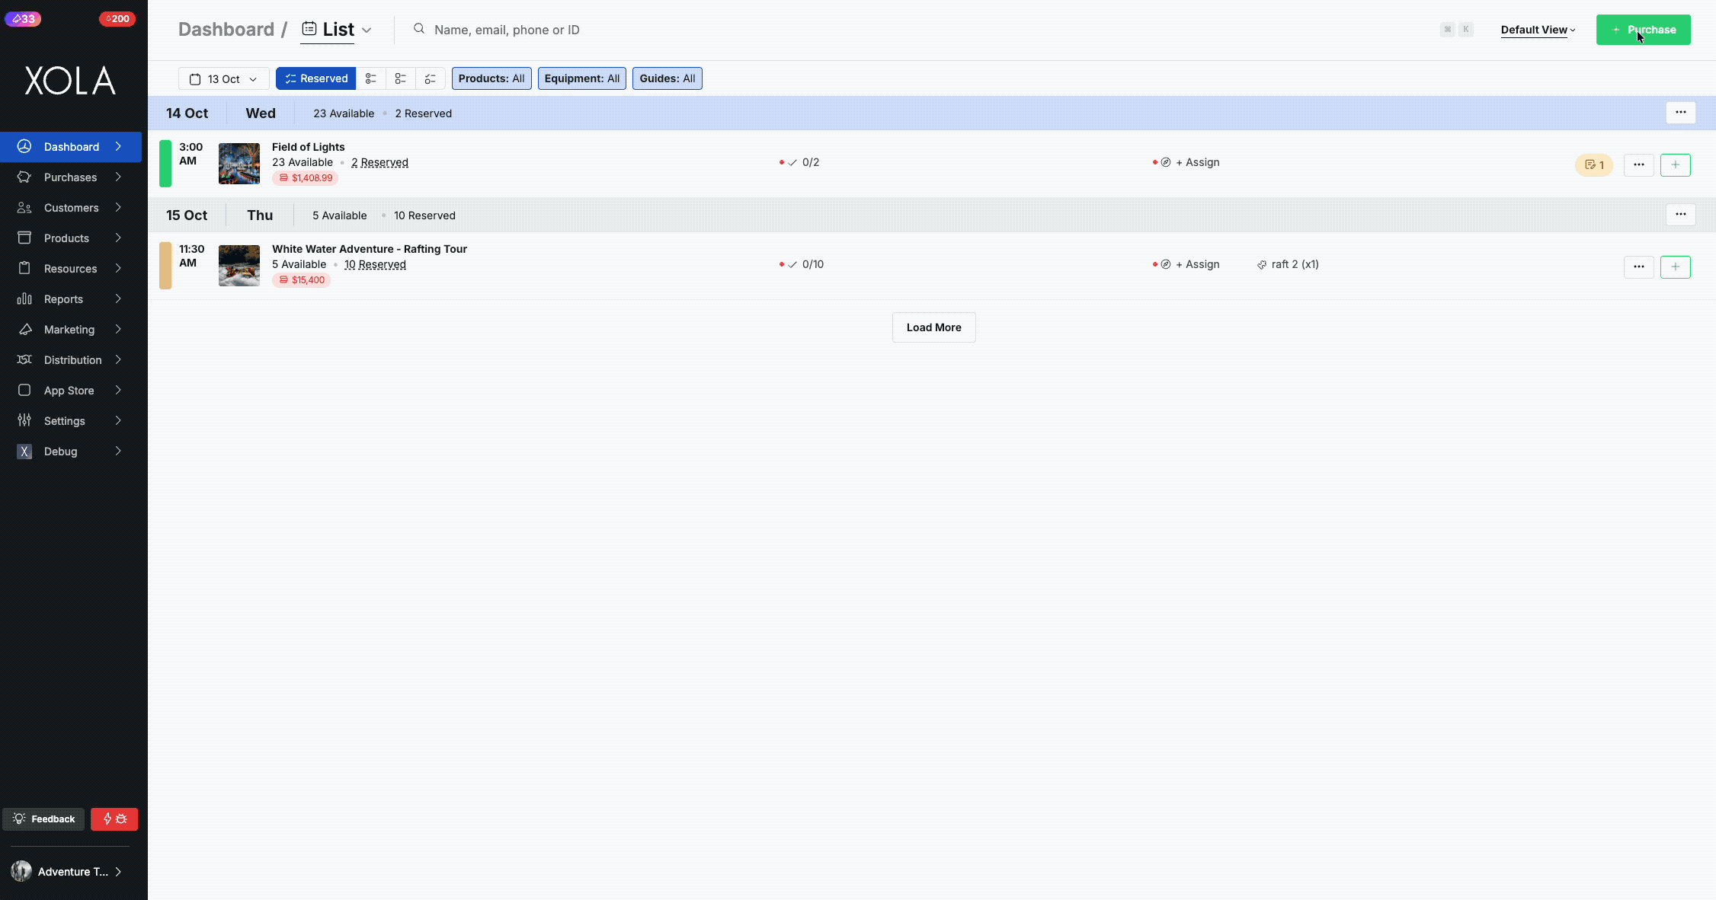Click the green plus on Rafting Tour row

[1675, 266]
